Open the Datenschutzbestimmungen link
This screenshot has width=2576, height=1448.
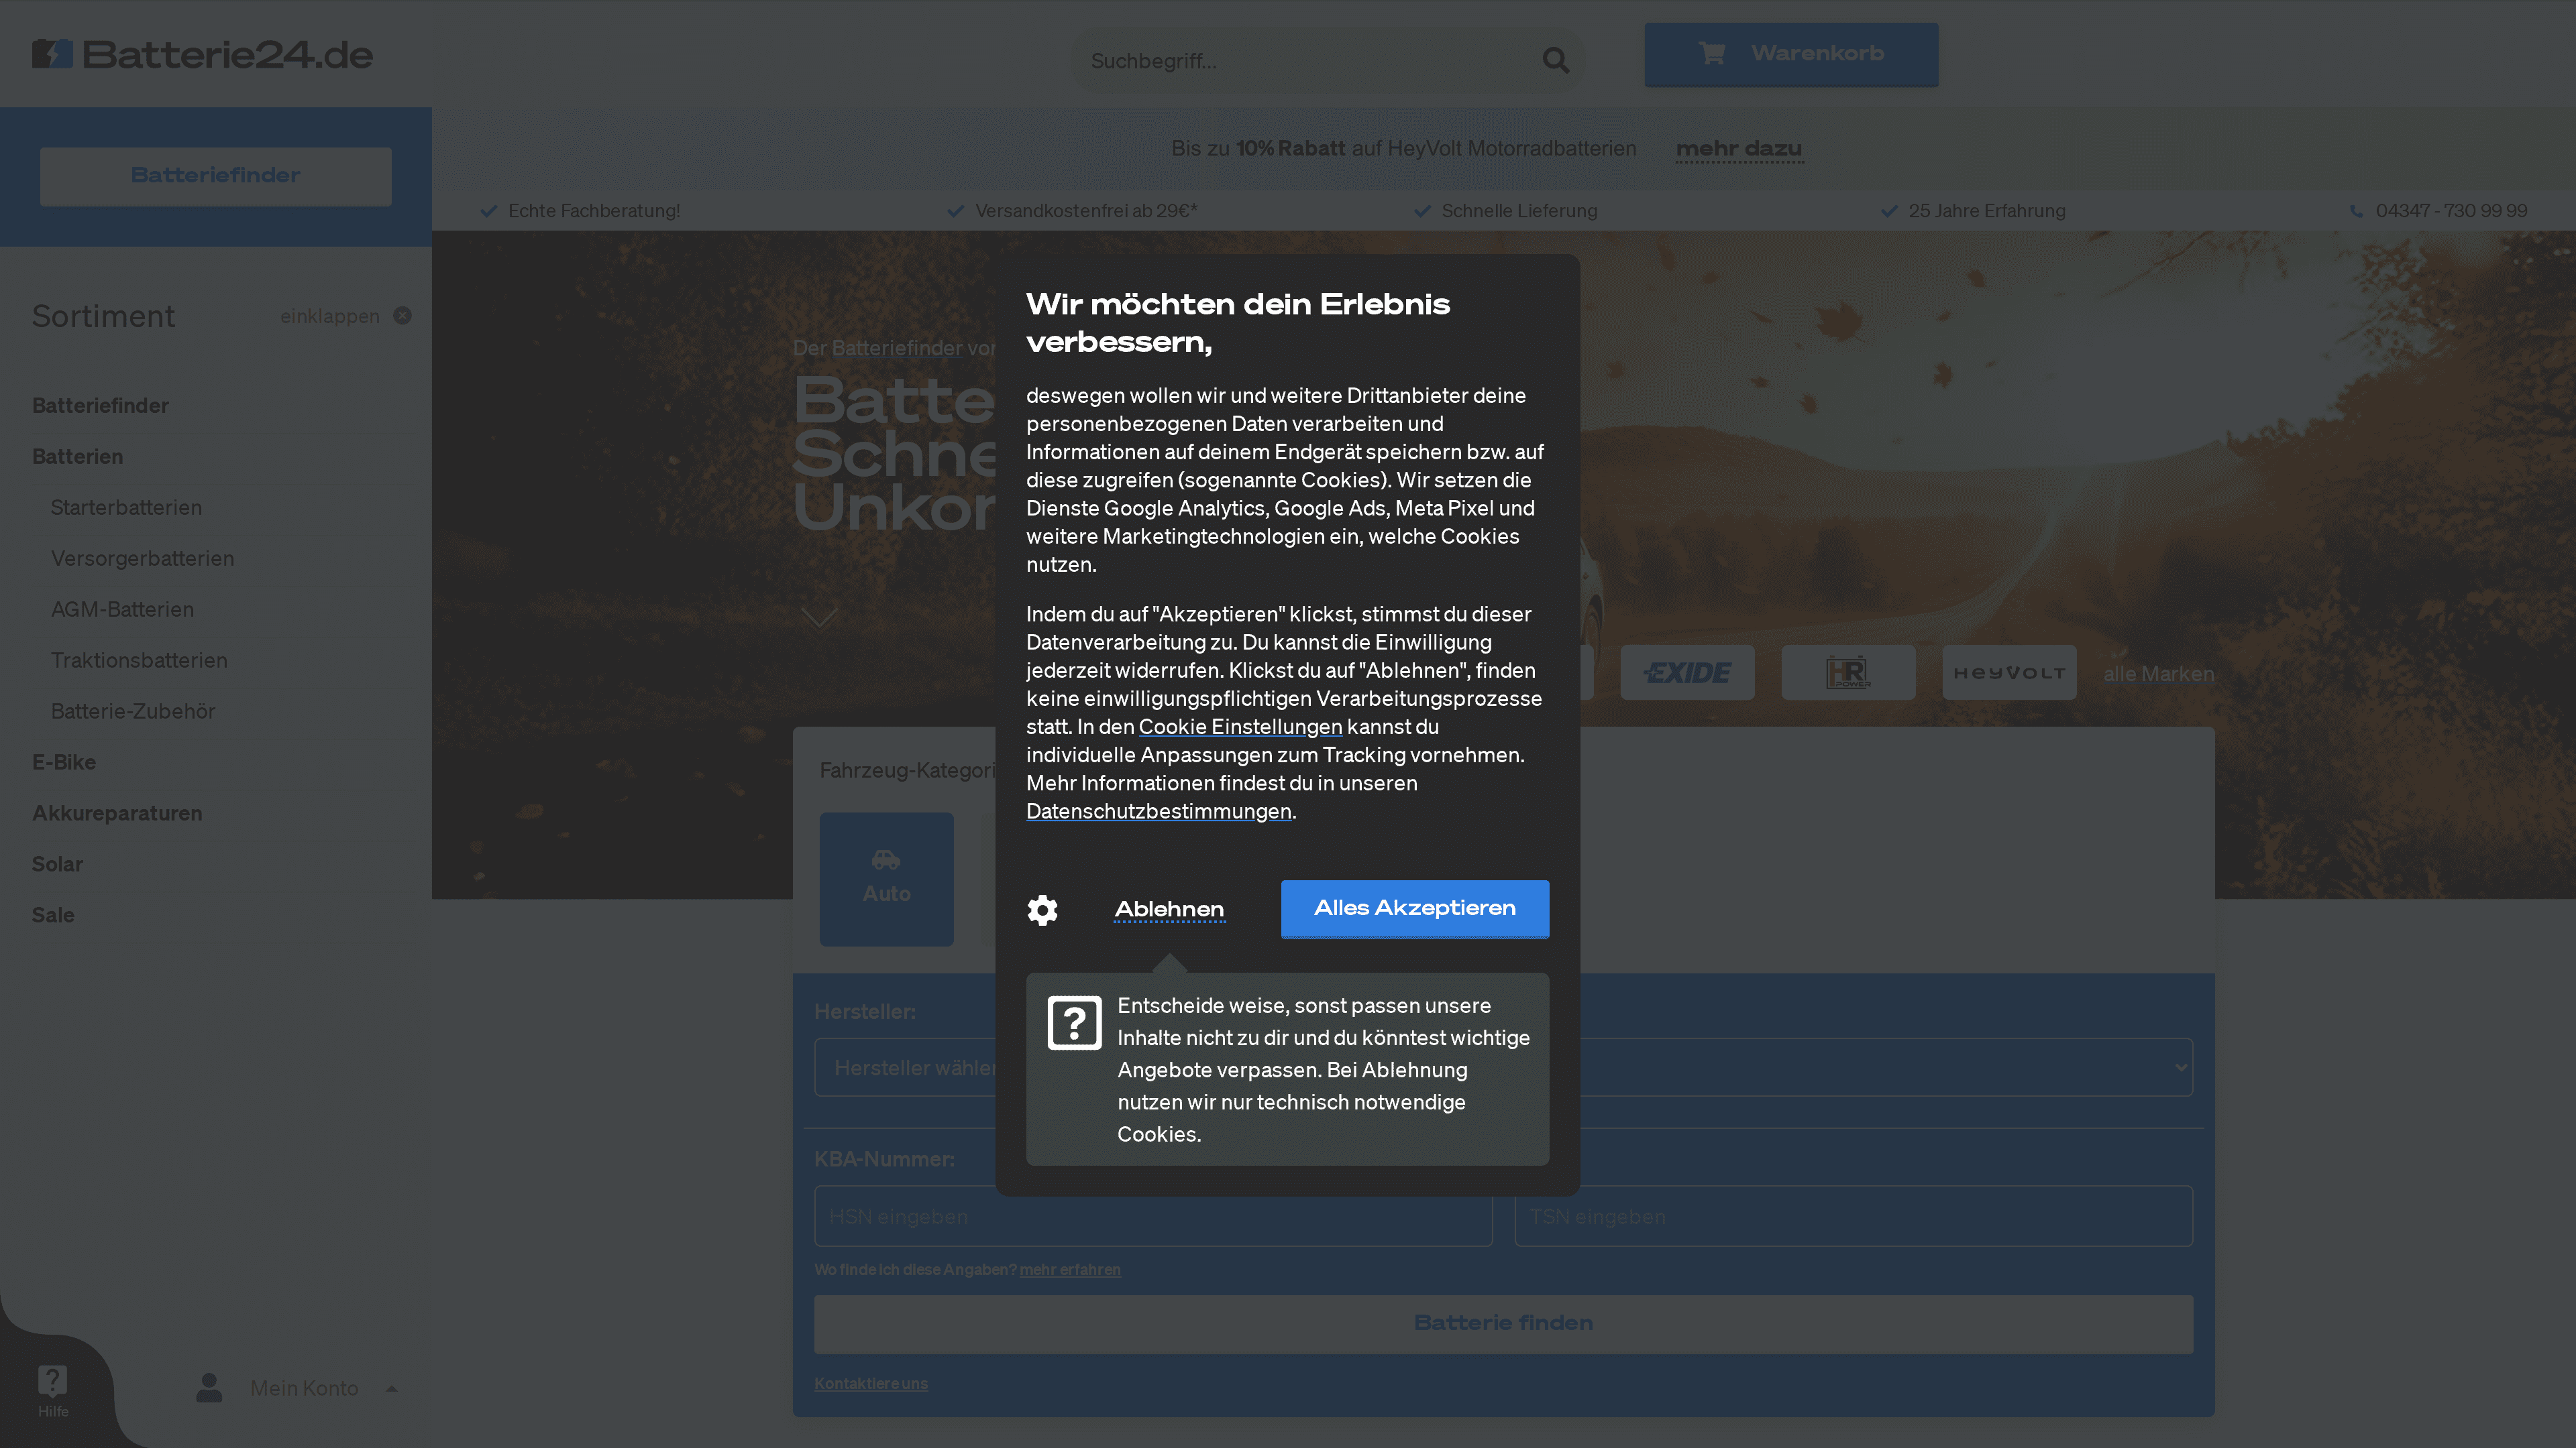click(x=1158, y=811)
